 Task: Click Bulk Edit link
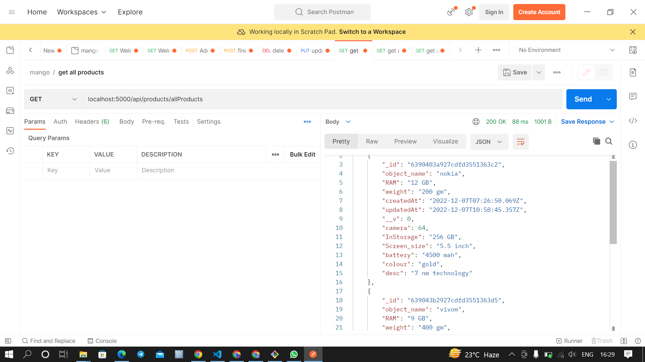(302, 155)
